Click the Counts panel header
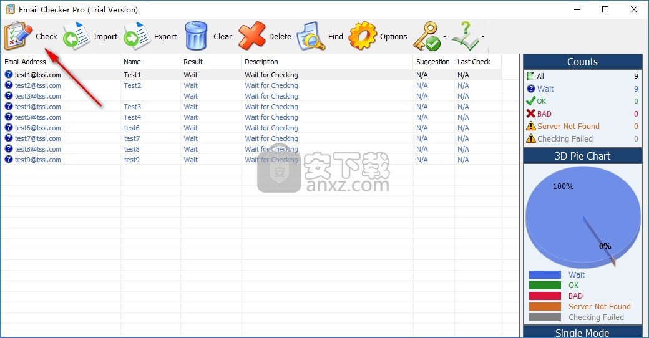 click(582, 62)
